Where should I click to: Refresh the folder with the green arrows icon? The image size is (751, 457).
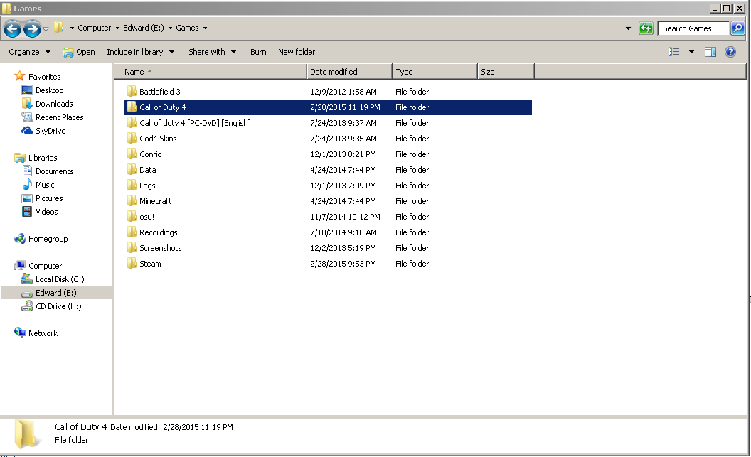tap(646, 28)
